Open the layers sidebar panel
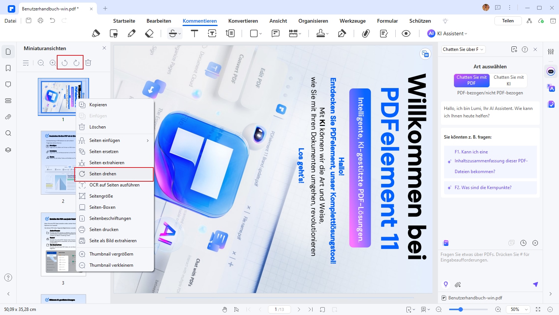This screenshot has width=559, height=315. click(x=8, y=150)
